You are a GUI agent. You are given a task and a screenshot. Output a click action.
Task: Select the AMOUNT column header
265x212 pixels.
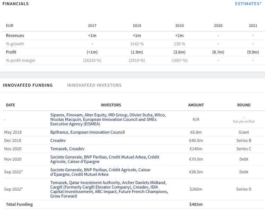coord(196,105)
